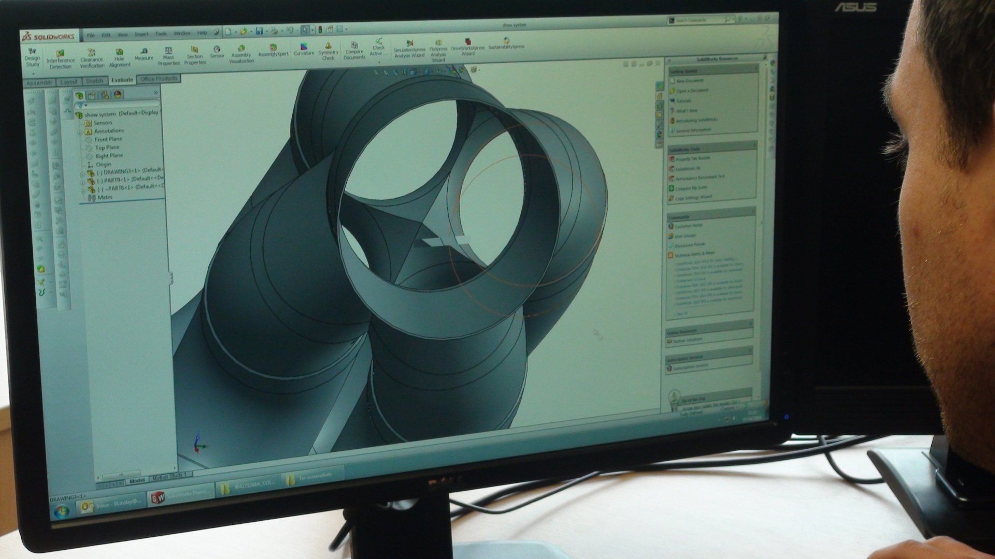Viewport: 995px width, 559px height.
Task: Switch to the ConfigurationManager tab icon
Action: click(105, 95)
